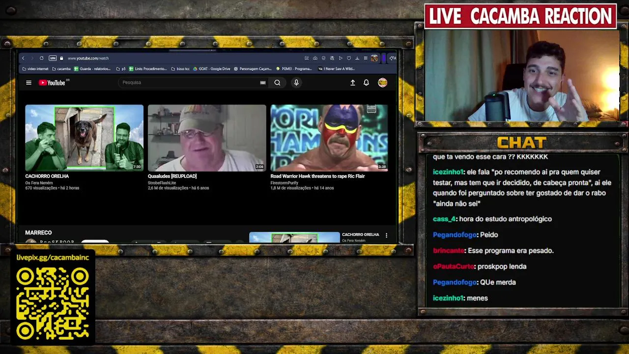
Task: Click chat username 'brincante'
Action: 449,250
